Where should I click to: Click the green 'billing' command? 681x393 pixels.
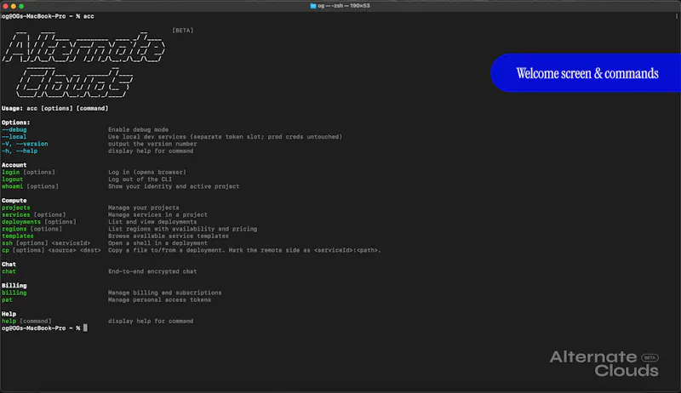coord(14,293)
